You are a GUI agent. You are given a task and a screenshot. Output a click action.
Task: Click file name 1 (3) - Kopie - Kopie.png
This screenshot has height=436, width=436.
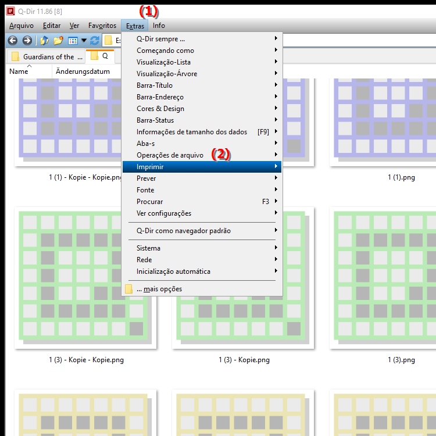86,360
